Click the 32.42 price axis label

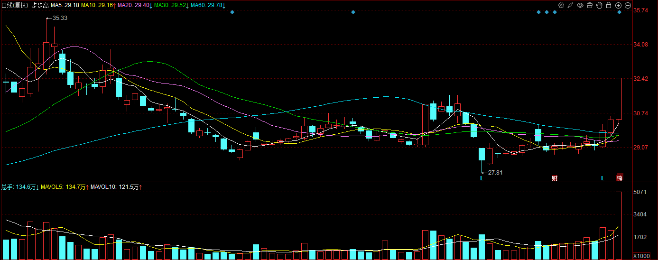click(641, 79)
